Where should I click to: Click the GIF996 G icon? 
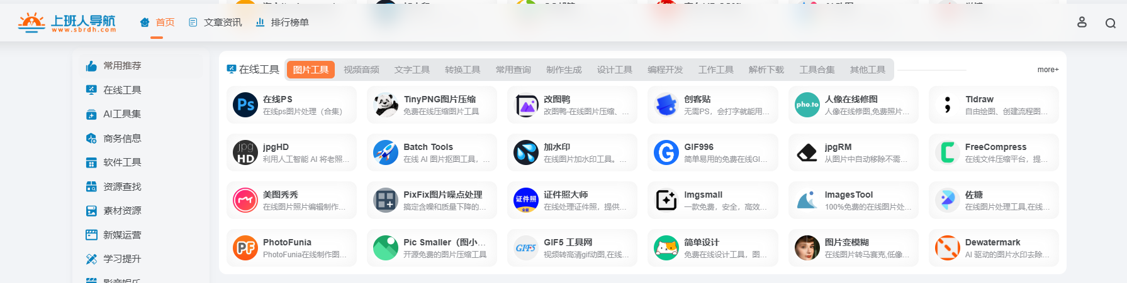(666, 152)
